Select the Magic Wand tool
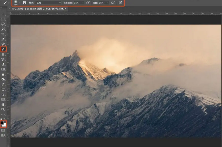The image size is (222, 147). click(3, 29)
